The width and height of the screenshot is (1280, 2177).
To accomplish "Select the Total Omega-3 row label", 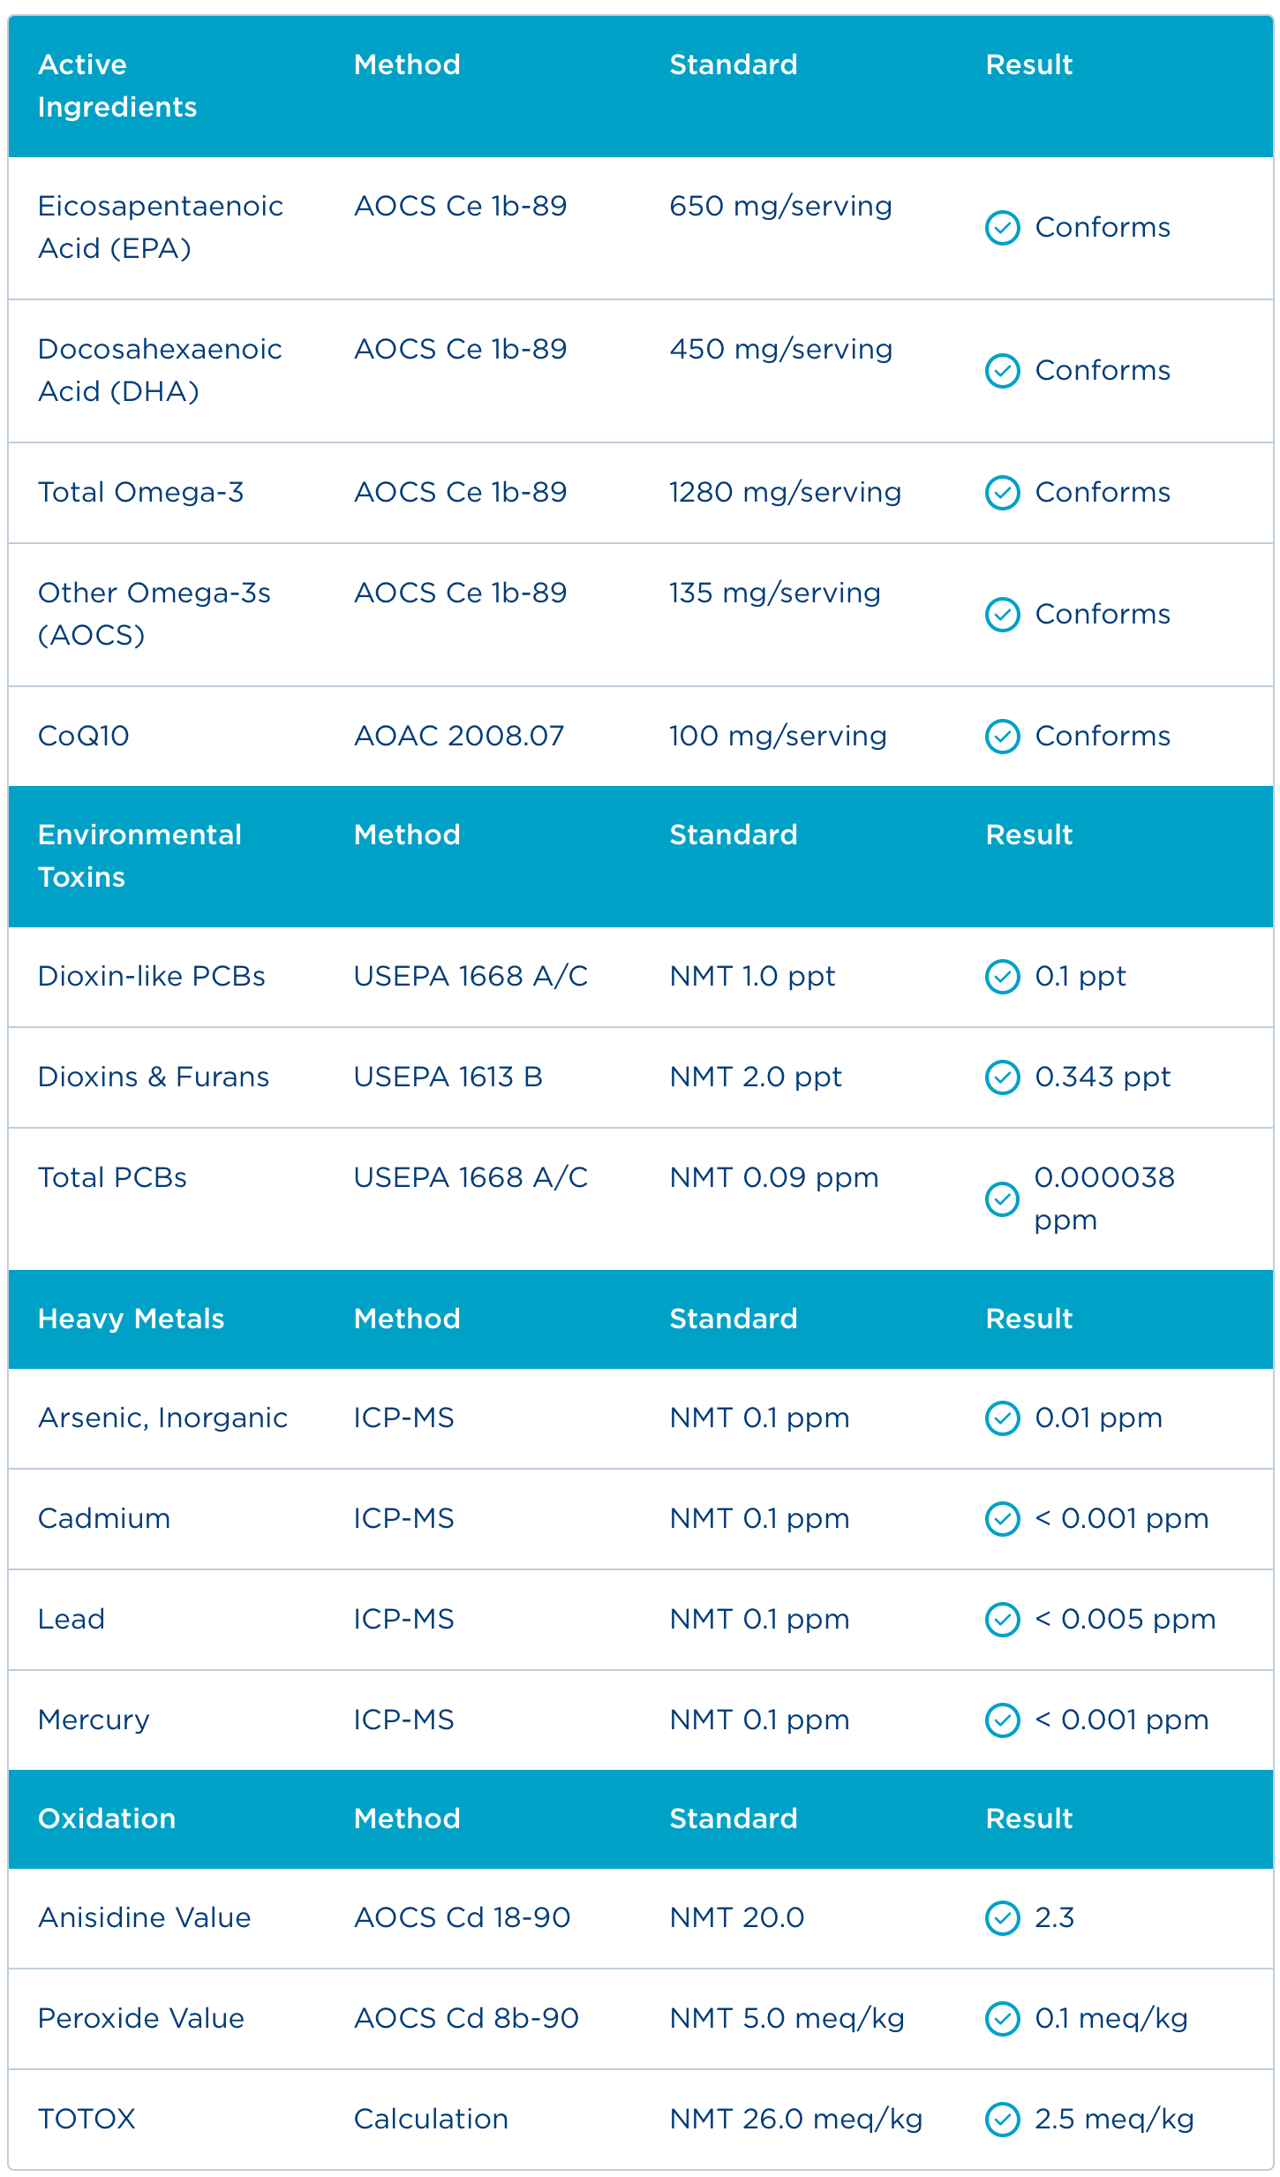I will tap(141, 492).
